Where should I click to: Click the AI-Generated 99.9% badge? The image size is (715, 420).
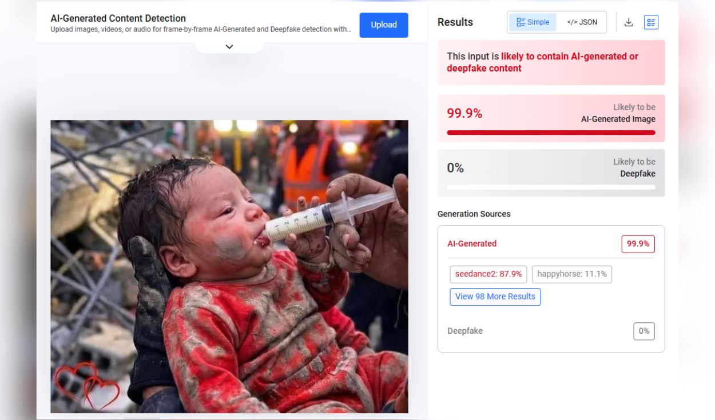pyautogui.click(x=638, y=244)
